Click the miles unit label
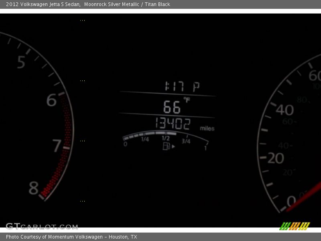This screenshot has height=241, width=321. (x=207, y=129)
